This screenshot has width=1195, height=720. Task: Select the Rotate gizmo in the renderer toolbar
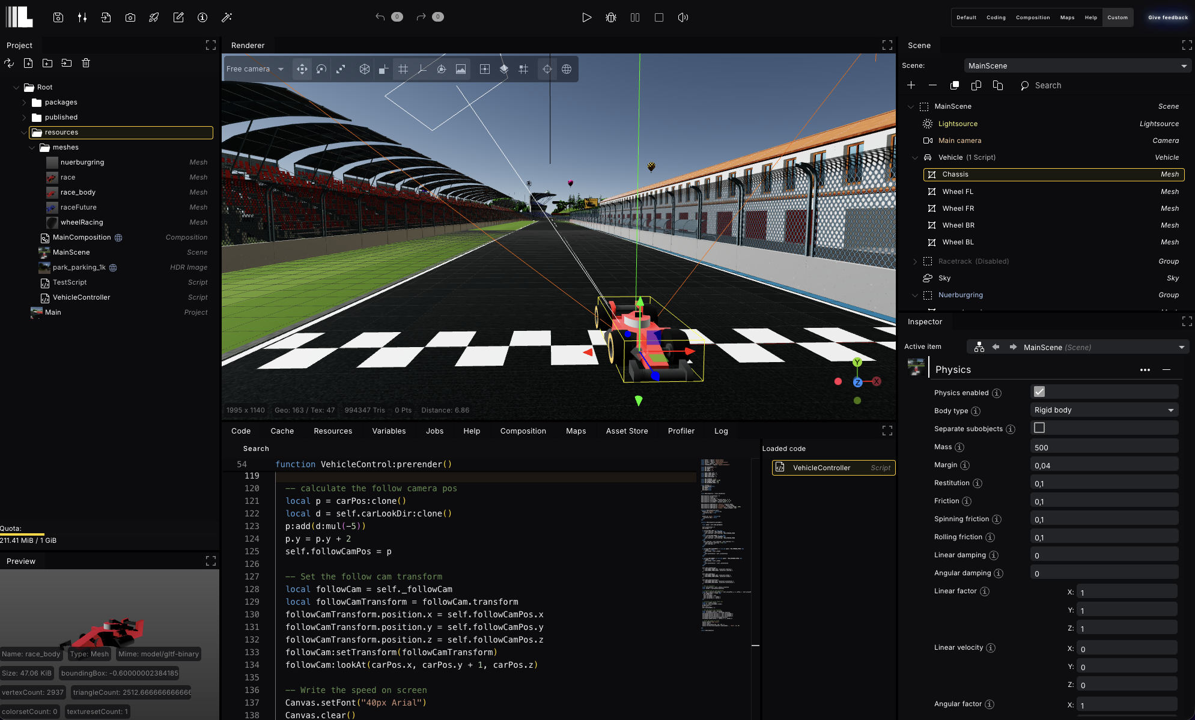321,69
